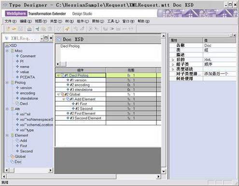
Task: Select the xsi:schemaLocation attribute item
Action: 37,125
